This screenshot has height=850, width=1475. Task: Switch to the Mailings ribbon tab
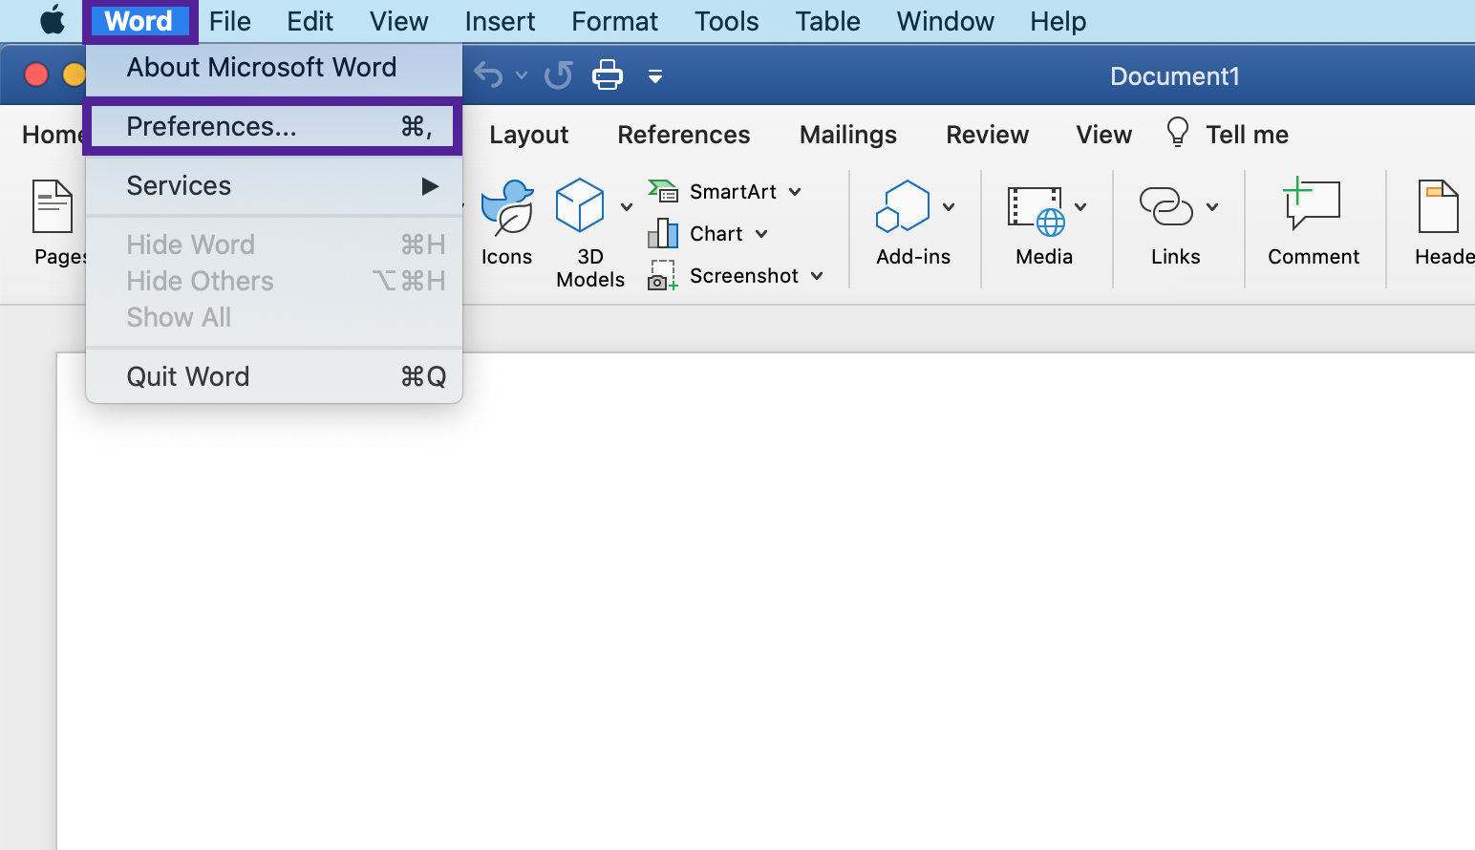click(847, 135)
